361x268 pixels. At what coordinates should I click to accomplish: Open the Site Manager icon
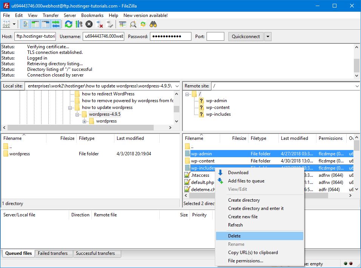[x=6, y=24]
